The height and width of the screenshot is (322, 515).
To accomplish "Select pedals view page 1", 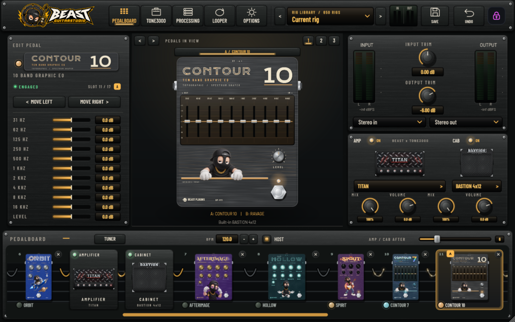I will pos(308,41).
